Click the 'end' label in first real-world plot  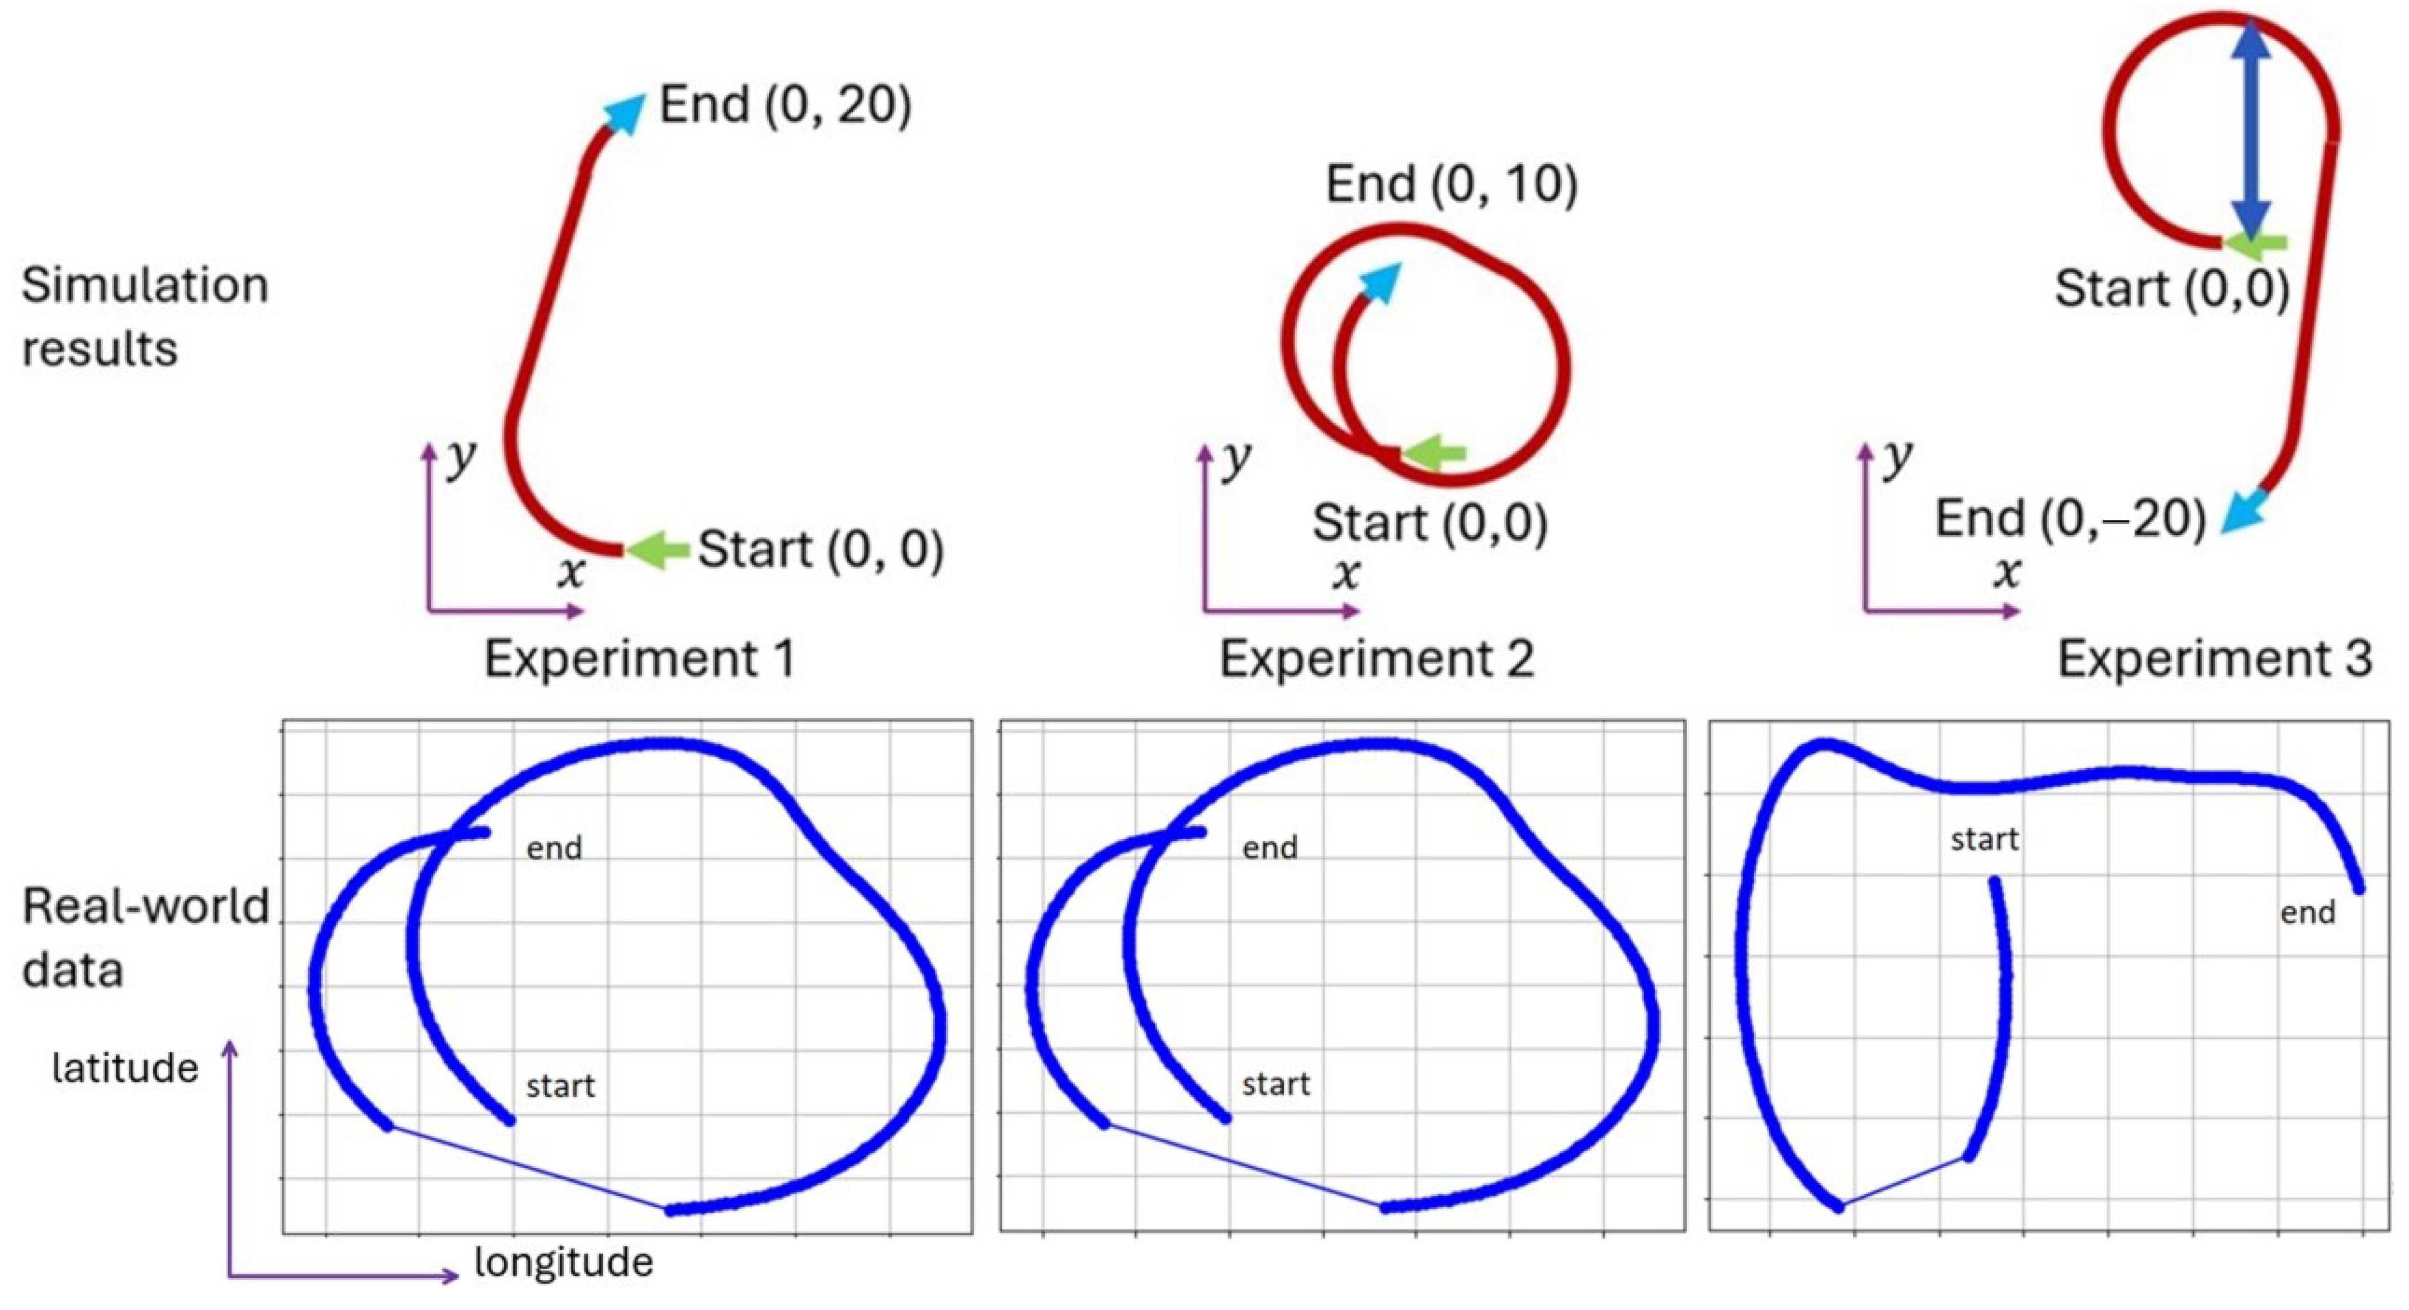(x=555, y=848)
